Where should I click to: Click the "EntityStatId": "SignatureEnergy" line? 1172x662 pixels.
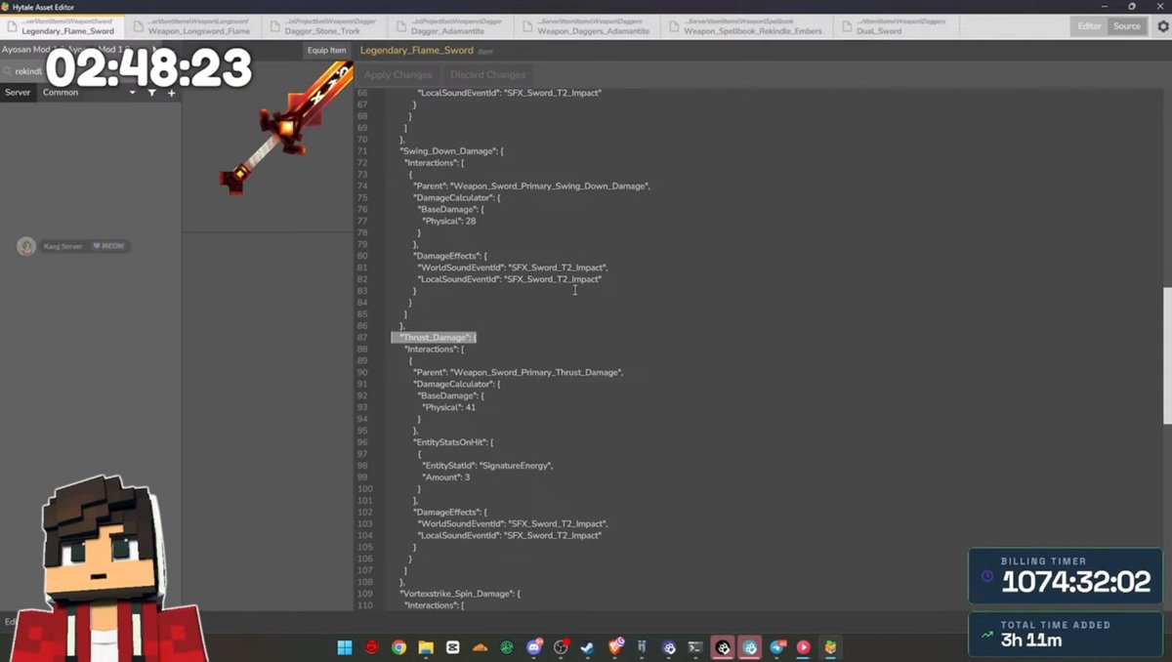coord(487,466)
